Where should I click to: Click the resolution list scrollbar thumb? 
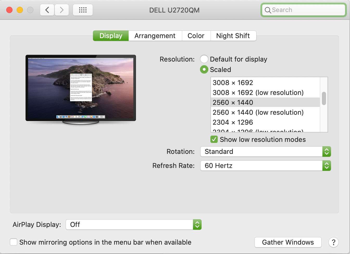[x=324, y=98]
